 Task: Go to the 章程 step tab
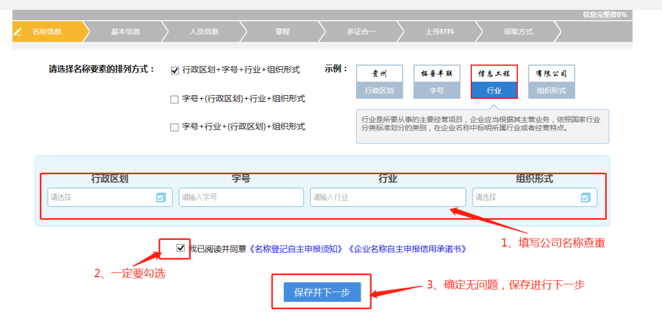click(x=283, y=32)
